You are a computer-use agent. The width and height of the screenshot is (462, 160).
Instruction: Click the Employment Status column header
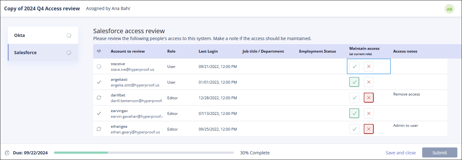pos(318,51)
